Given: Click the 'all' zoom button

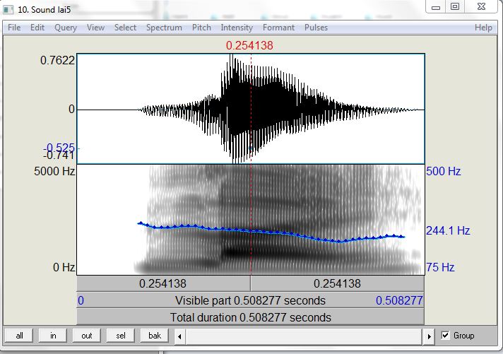Looking at the screenshot, I should 19,336.
